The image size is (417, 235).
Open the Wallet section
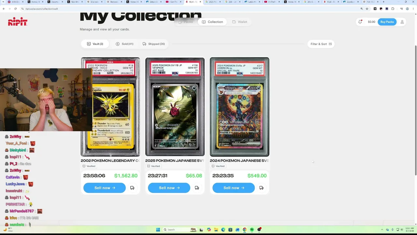click(x=239, y=22)
